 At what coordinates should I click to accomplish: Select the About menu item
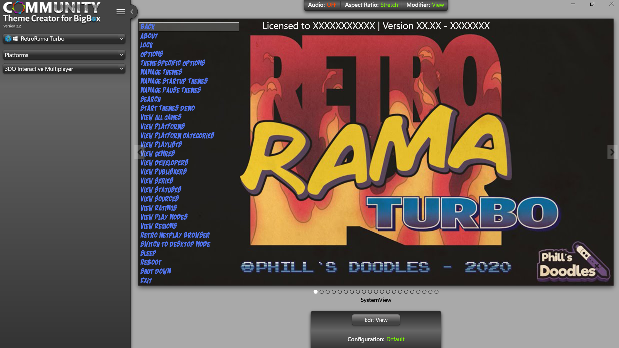point(149,36)
